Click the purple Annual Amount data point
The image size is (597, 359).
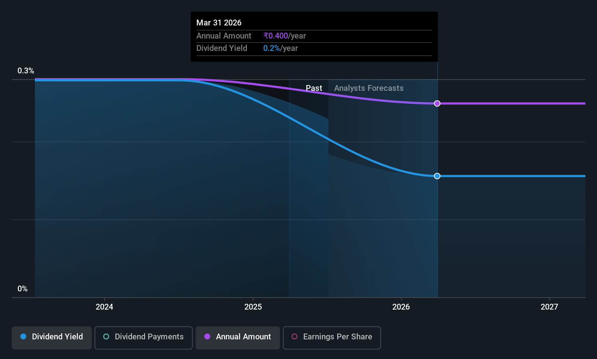[x=437, y=104]
